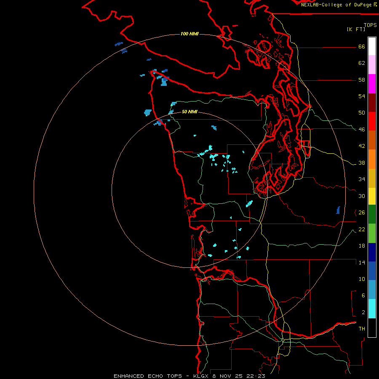Click the "NEXLAB-College of DuPage" credit text
This screenshot has width=379, height=379.
[337, 5]
